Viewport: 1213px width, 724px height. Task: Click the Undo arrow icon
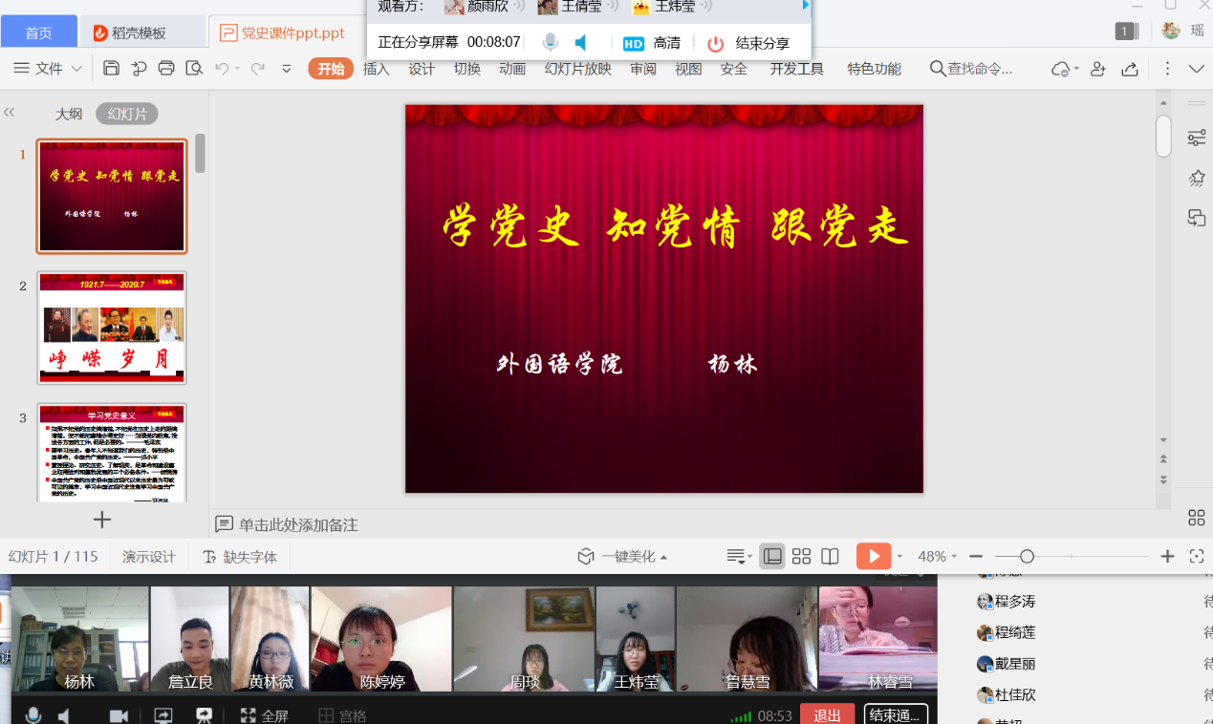tap(222, 68)
